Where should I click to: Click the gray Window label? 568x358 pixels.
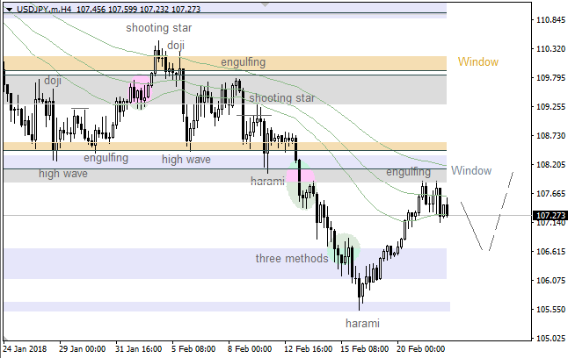[x=470, y=170]
